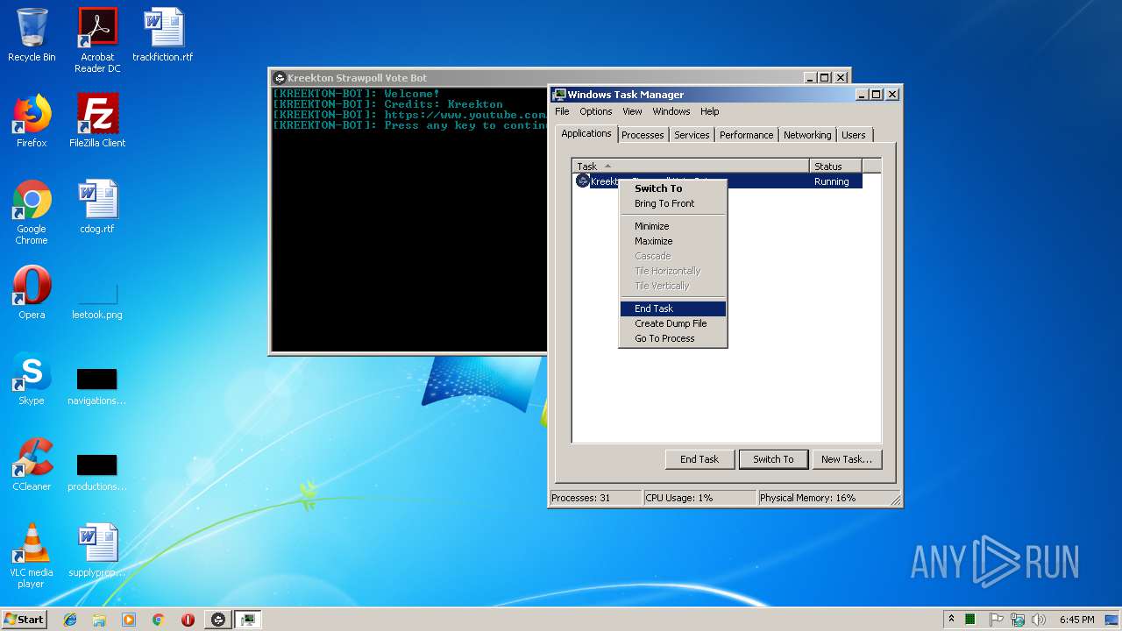Viewport: 1122px width, 631px height.
Task: Open the View menu in Task Manager
Action: [x=632, y=111]
